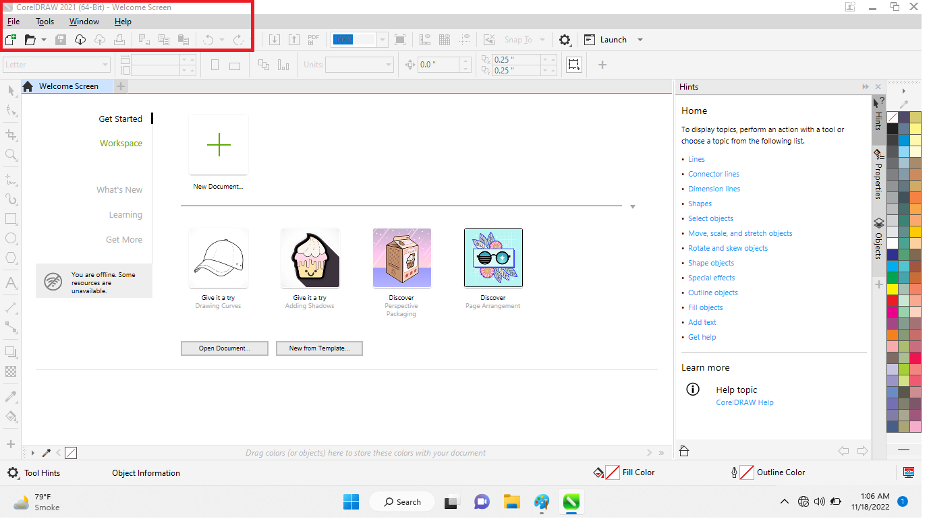
Task: Select the Shape tool in toolbox
Action: 11,111
